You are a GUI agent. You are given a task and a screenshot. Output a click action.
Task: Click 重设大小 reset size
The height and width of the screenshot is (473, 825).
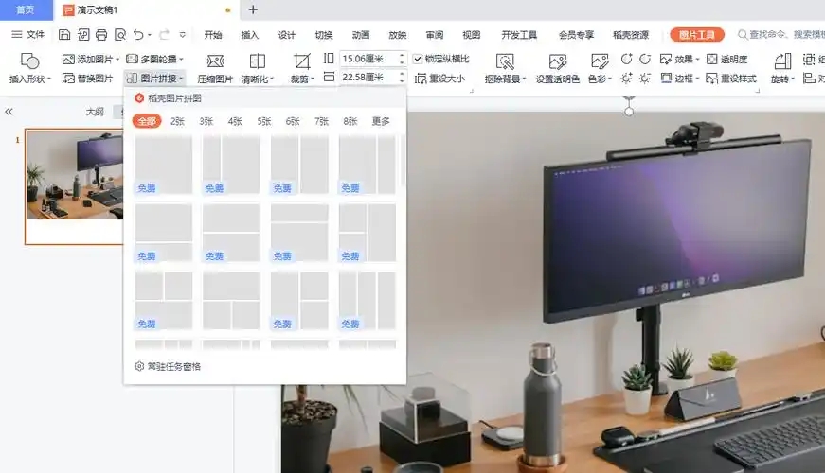pyautogui.click(x=439, y=79)
